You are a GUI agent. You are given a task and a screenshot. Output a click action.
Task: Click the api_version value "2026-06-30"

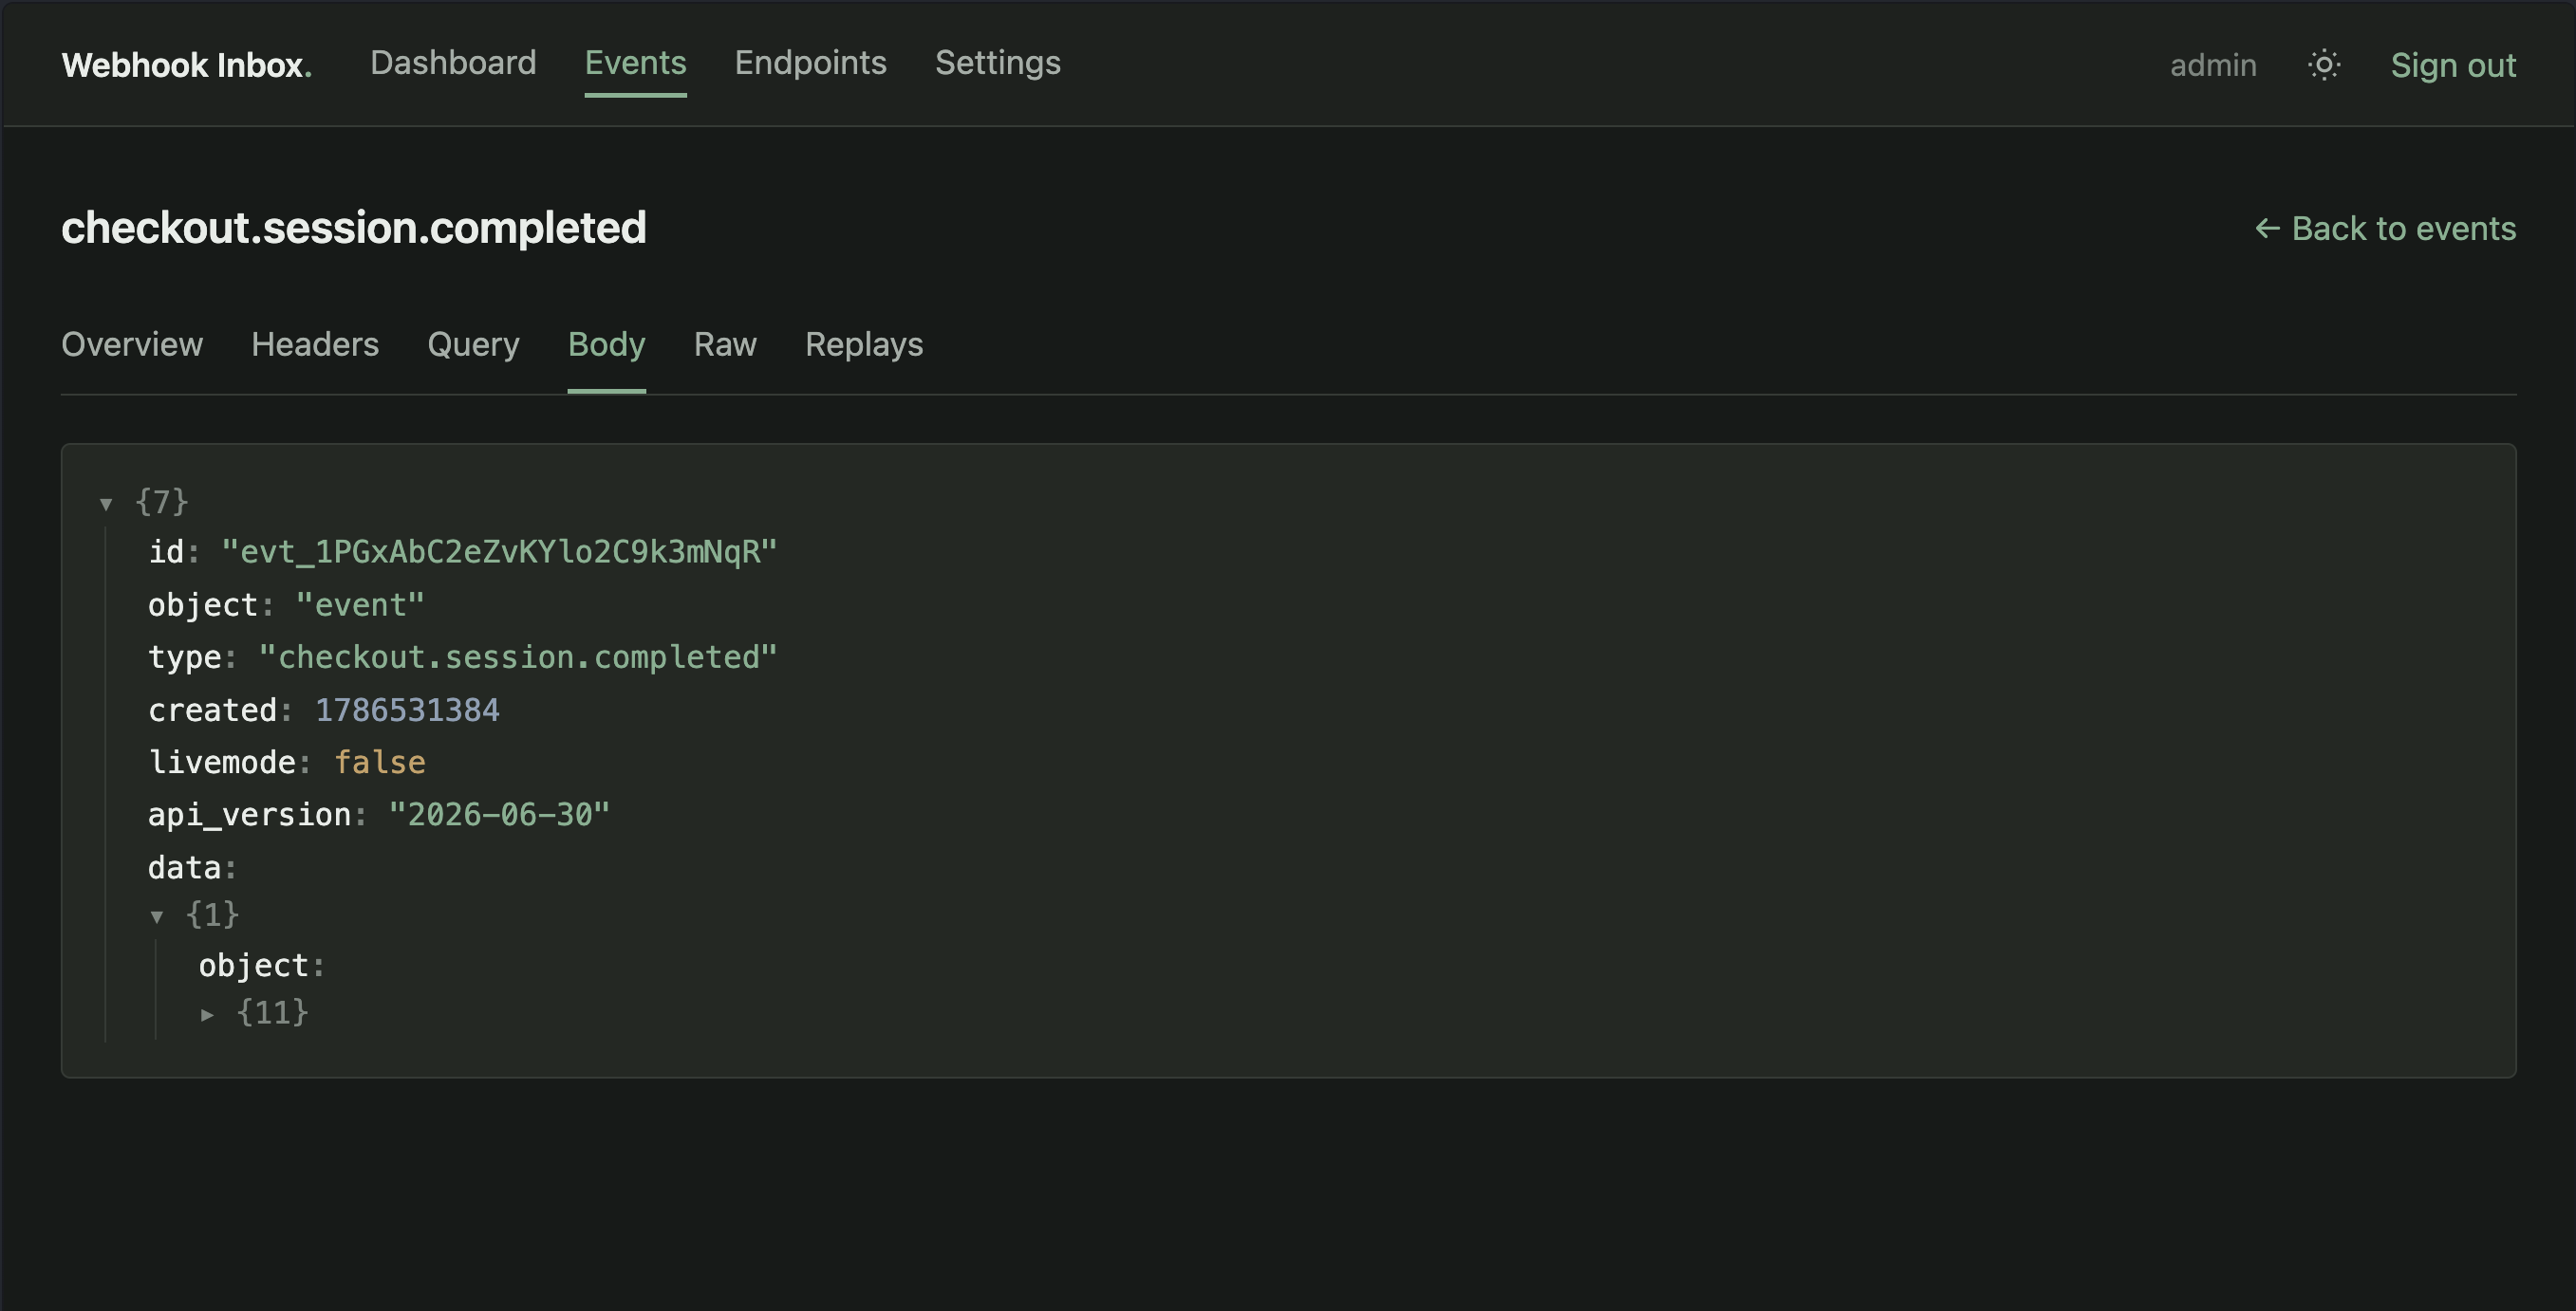[x=499, y=816]
